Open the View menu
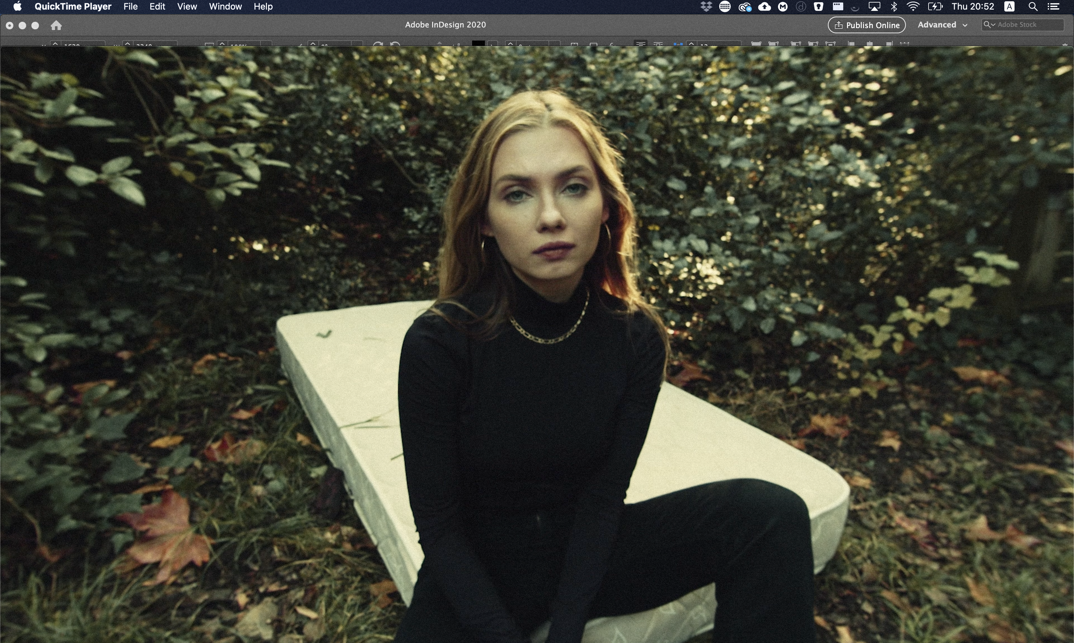The image size is (1074, 643). pos(187,6)
